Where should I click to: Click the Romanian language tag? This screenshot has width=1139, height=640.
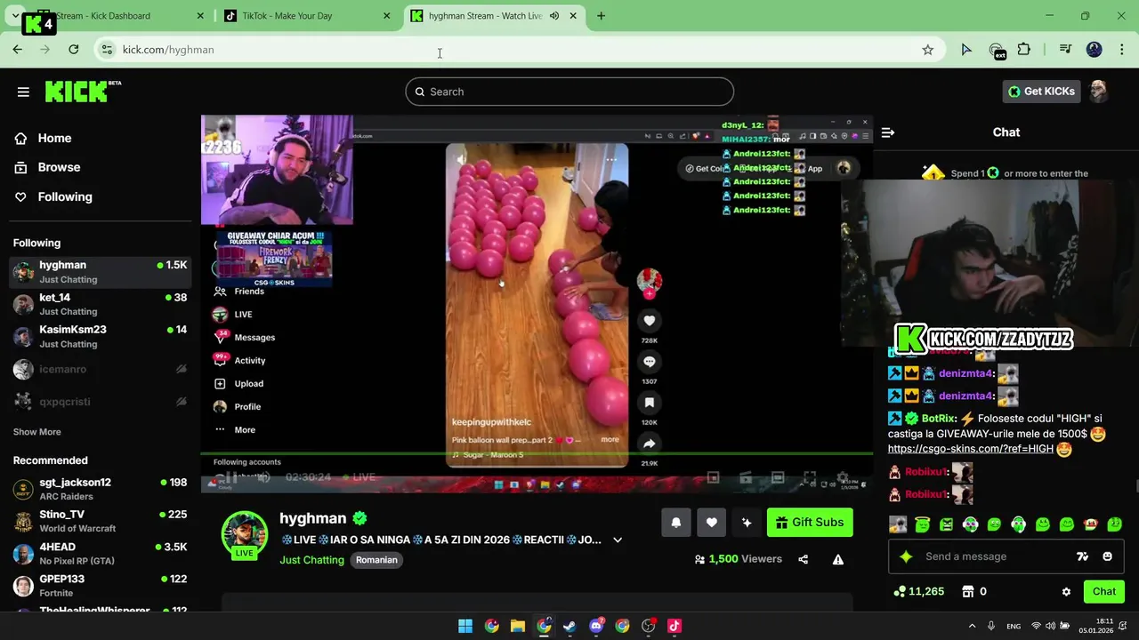click(376, 560)
